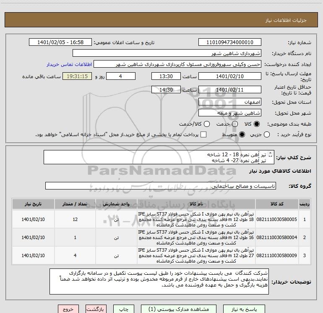Image resolution: width=323 pixels, height=313 pixels.
Task: Click the IPE 18 product name cell
Action: (x=196, y=219)
